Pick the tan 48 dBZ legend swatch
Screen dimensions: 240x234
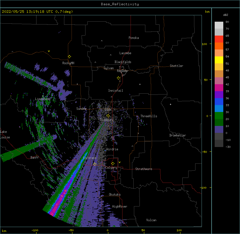coord(219,74)
